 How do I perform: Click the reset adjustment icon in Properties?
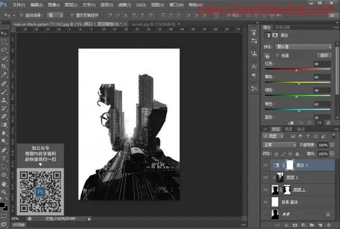(x=310, y=123)
